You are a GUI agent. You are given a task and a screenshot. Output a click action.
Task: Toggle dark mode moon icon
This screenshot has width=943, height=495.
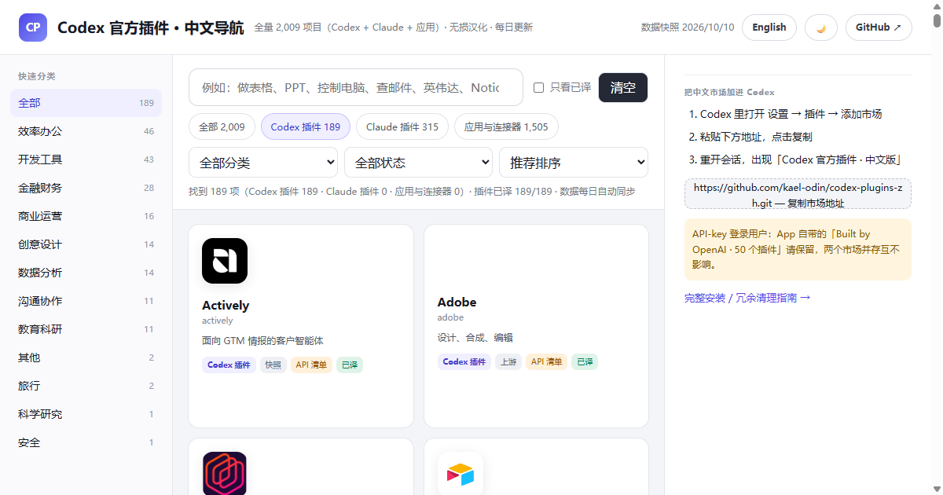(x=821, y=27)
